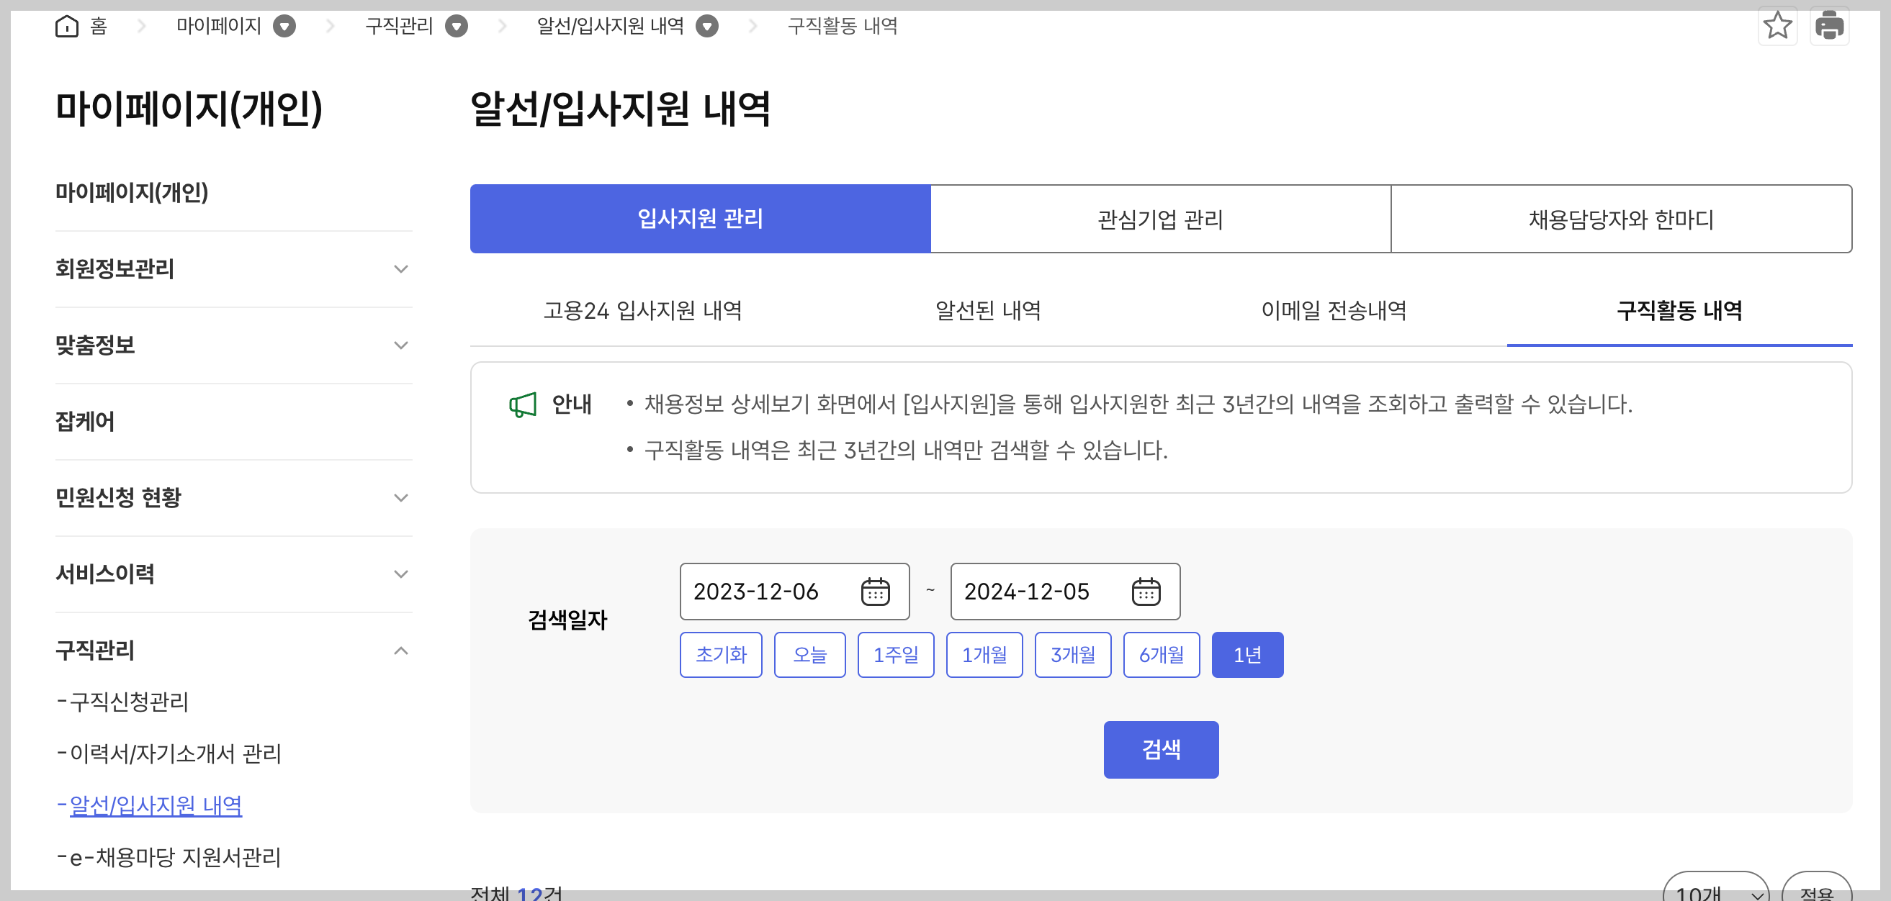Click the 초기화 reset button
This screenshot has width=1891, height=901.
(x=720, y=654)
